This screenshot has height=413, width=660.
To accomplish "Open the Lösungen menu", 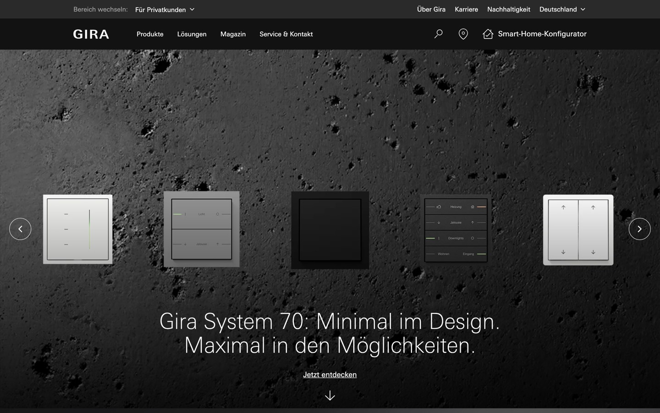I will (x=192, y=34).
